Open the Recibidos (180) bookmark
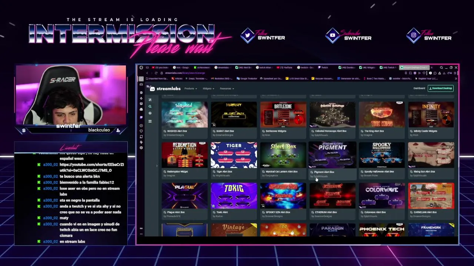474x266 pixels. point(222,78)
